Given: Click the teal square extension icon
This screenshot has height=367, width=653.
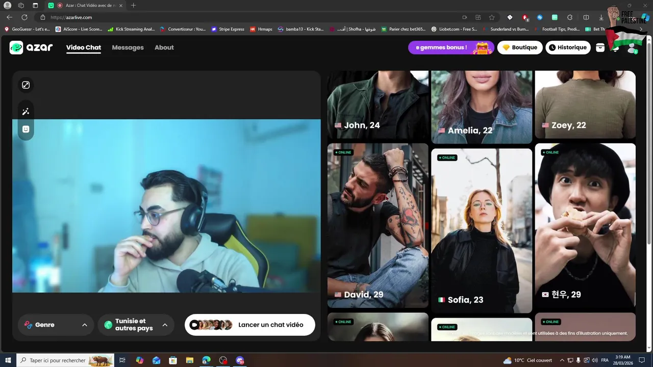Looking at the screenshot, I should click(555, 17).
